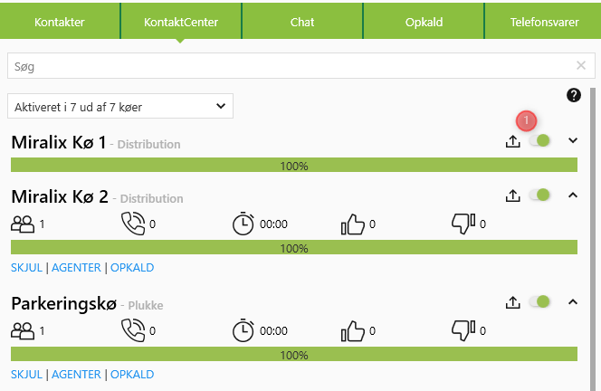Click export icon for Miralix Kø 1
Viewport: 601px width, 391px height.
pos(513,141)
